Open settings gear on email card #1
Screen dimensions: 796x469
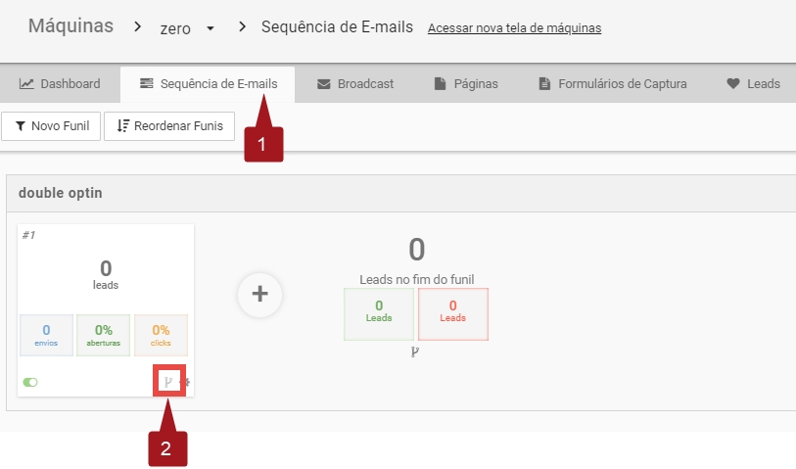187,382
